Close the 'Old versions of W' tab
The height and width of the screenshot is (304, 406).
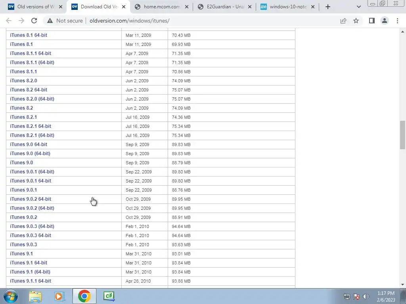point(61,7)
